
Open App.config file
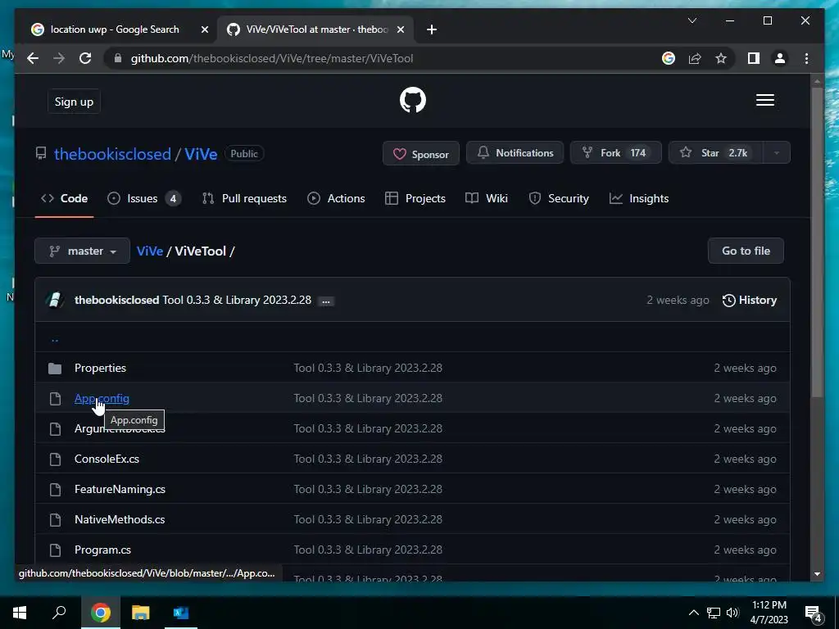[102, 399]
